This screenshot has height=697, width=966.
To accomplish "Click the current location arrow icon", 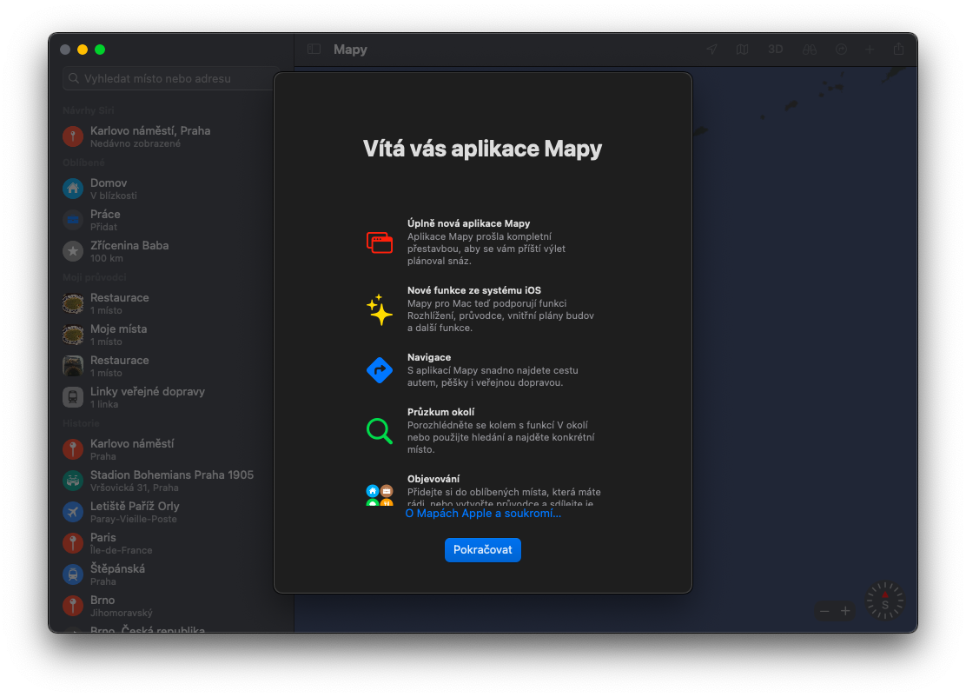I will click(x=711, y=50).
